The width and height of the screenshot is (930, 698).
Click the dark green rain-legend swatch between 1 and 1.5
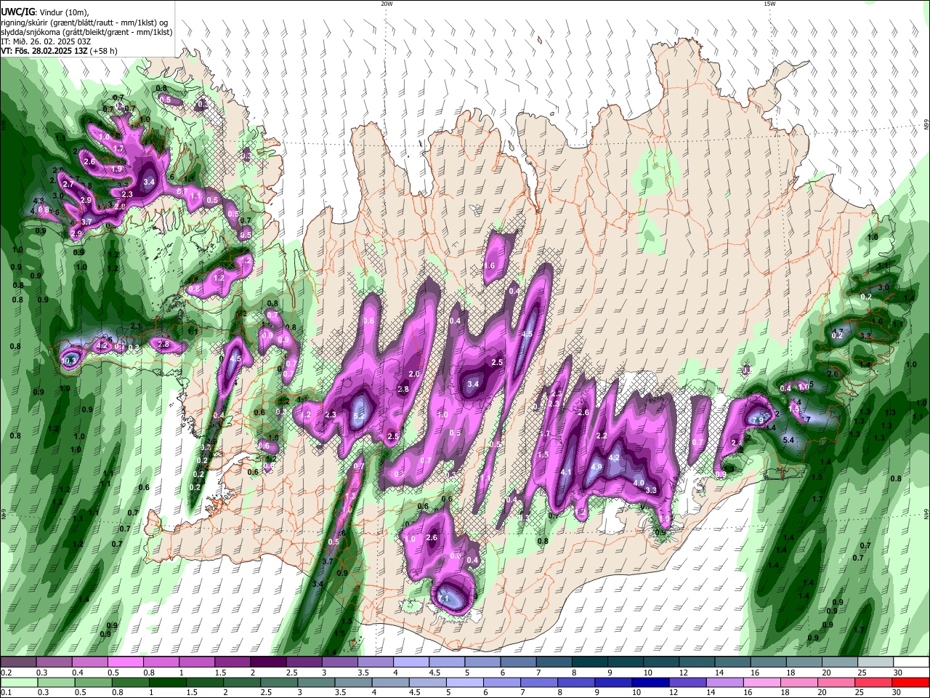(x=167, y=682)
